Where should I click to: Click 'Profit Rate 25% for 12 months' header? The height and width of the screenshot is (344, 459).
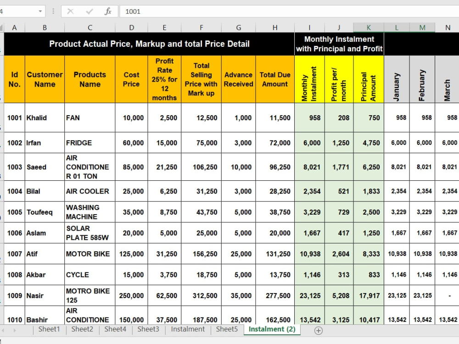(164, 79)
